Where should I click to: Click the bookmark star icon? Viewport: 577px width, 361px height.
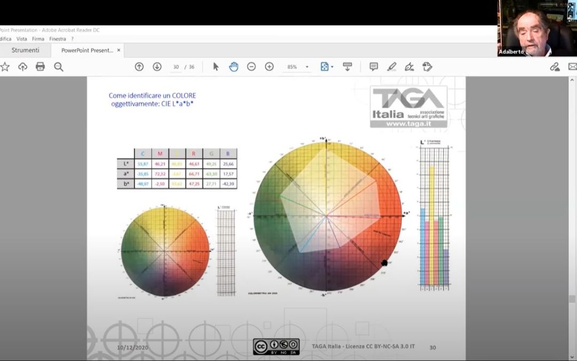(x=5, y=67)
